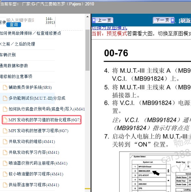Click the sidebar scrollbar up arrow
Screen dimensions: 191x192
click(88, 17)
